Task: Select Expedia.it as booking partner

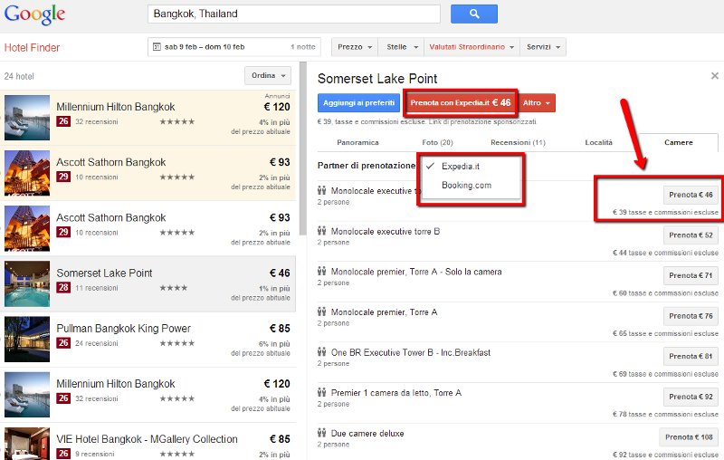Action: [x=461, y=167]
